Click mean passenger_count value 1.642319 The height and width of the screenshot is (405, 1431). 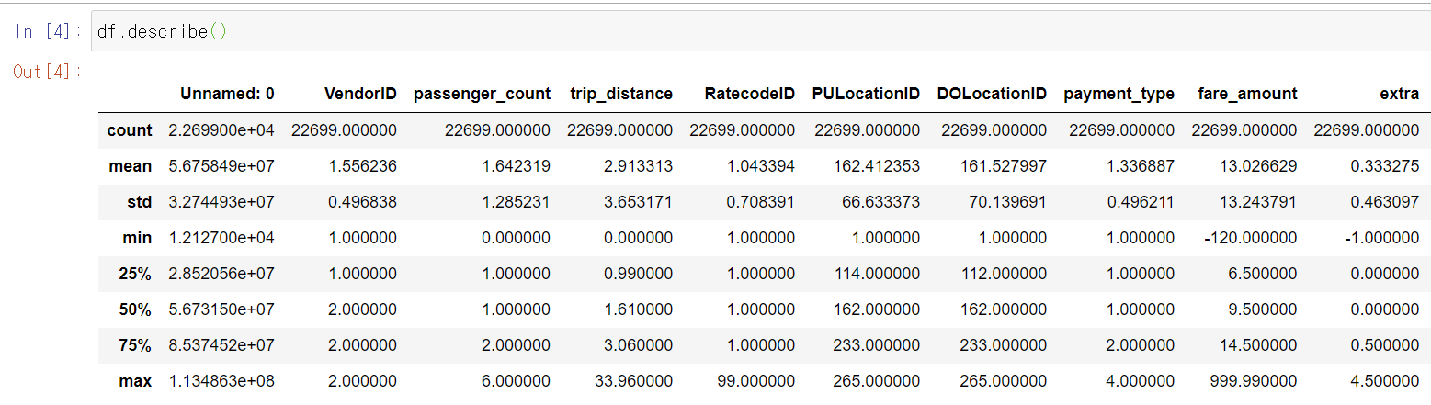[x=518, y=166]
